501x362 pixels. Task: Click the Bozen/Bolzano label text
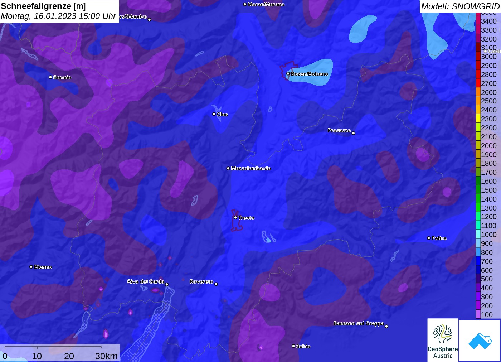point(309,74)
